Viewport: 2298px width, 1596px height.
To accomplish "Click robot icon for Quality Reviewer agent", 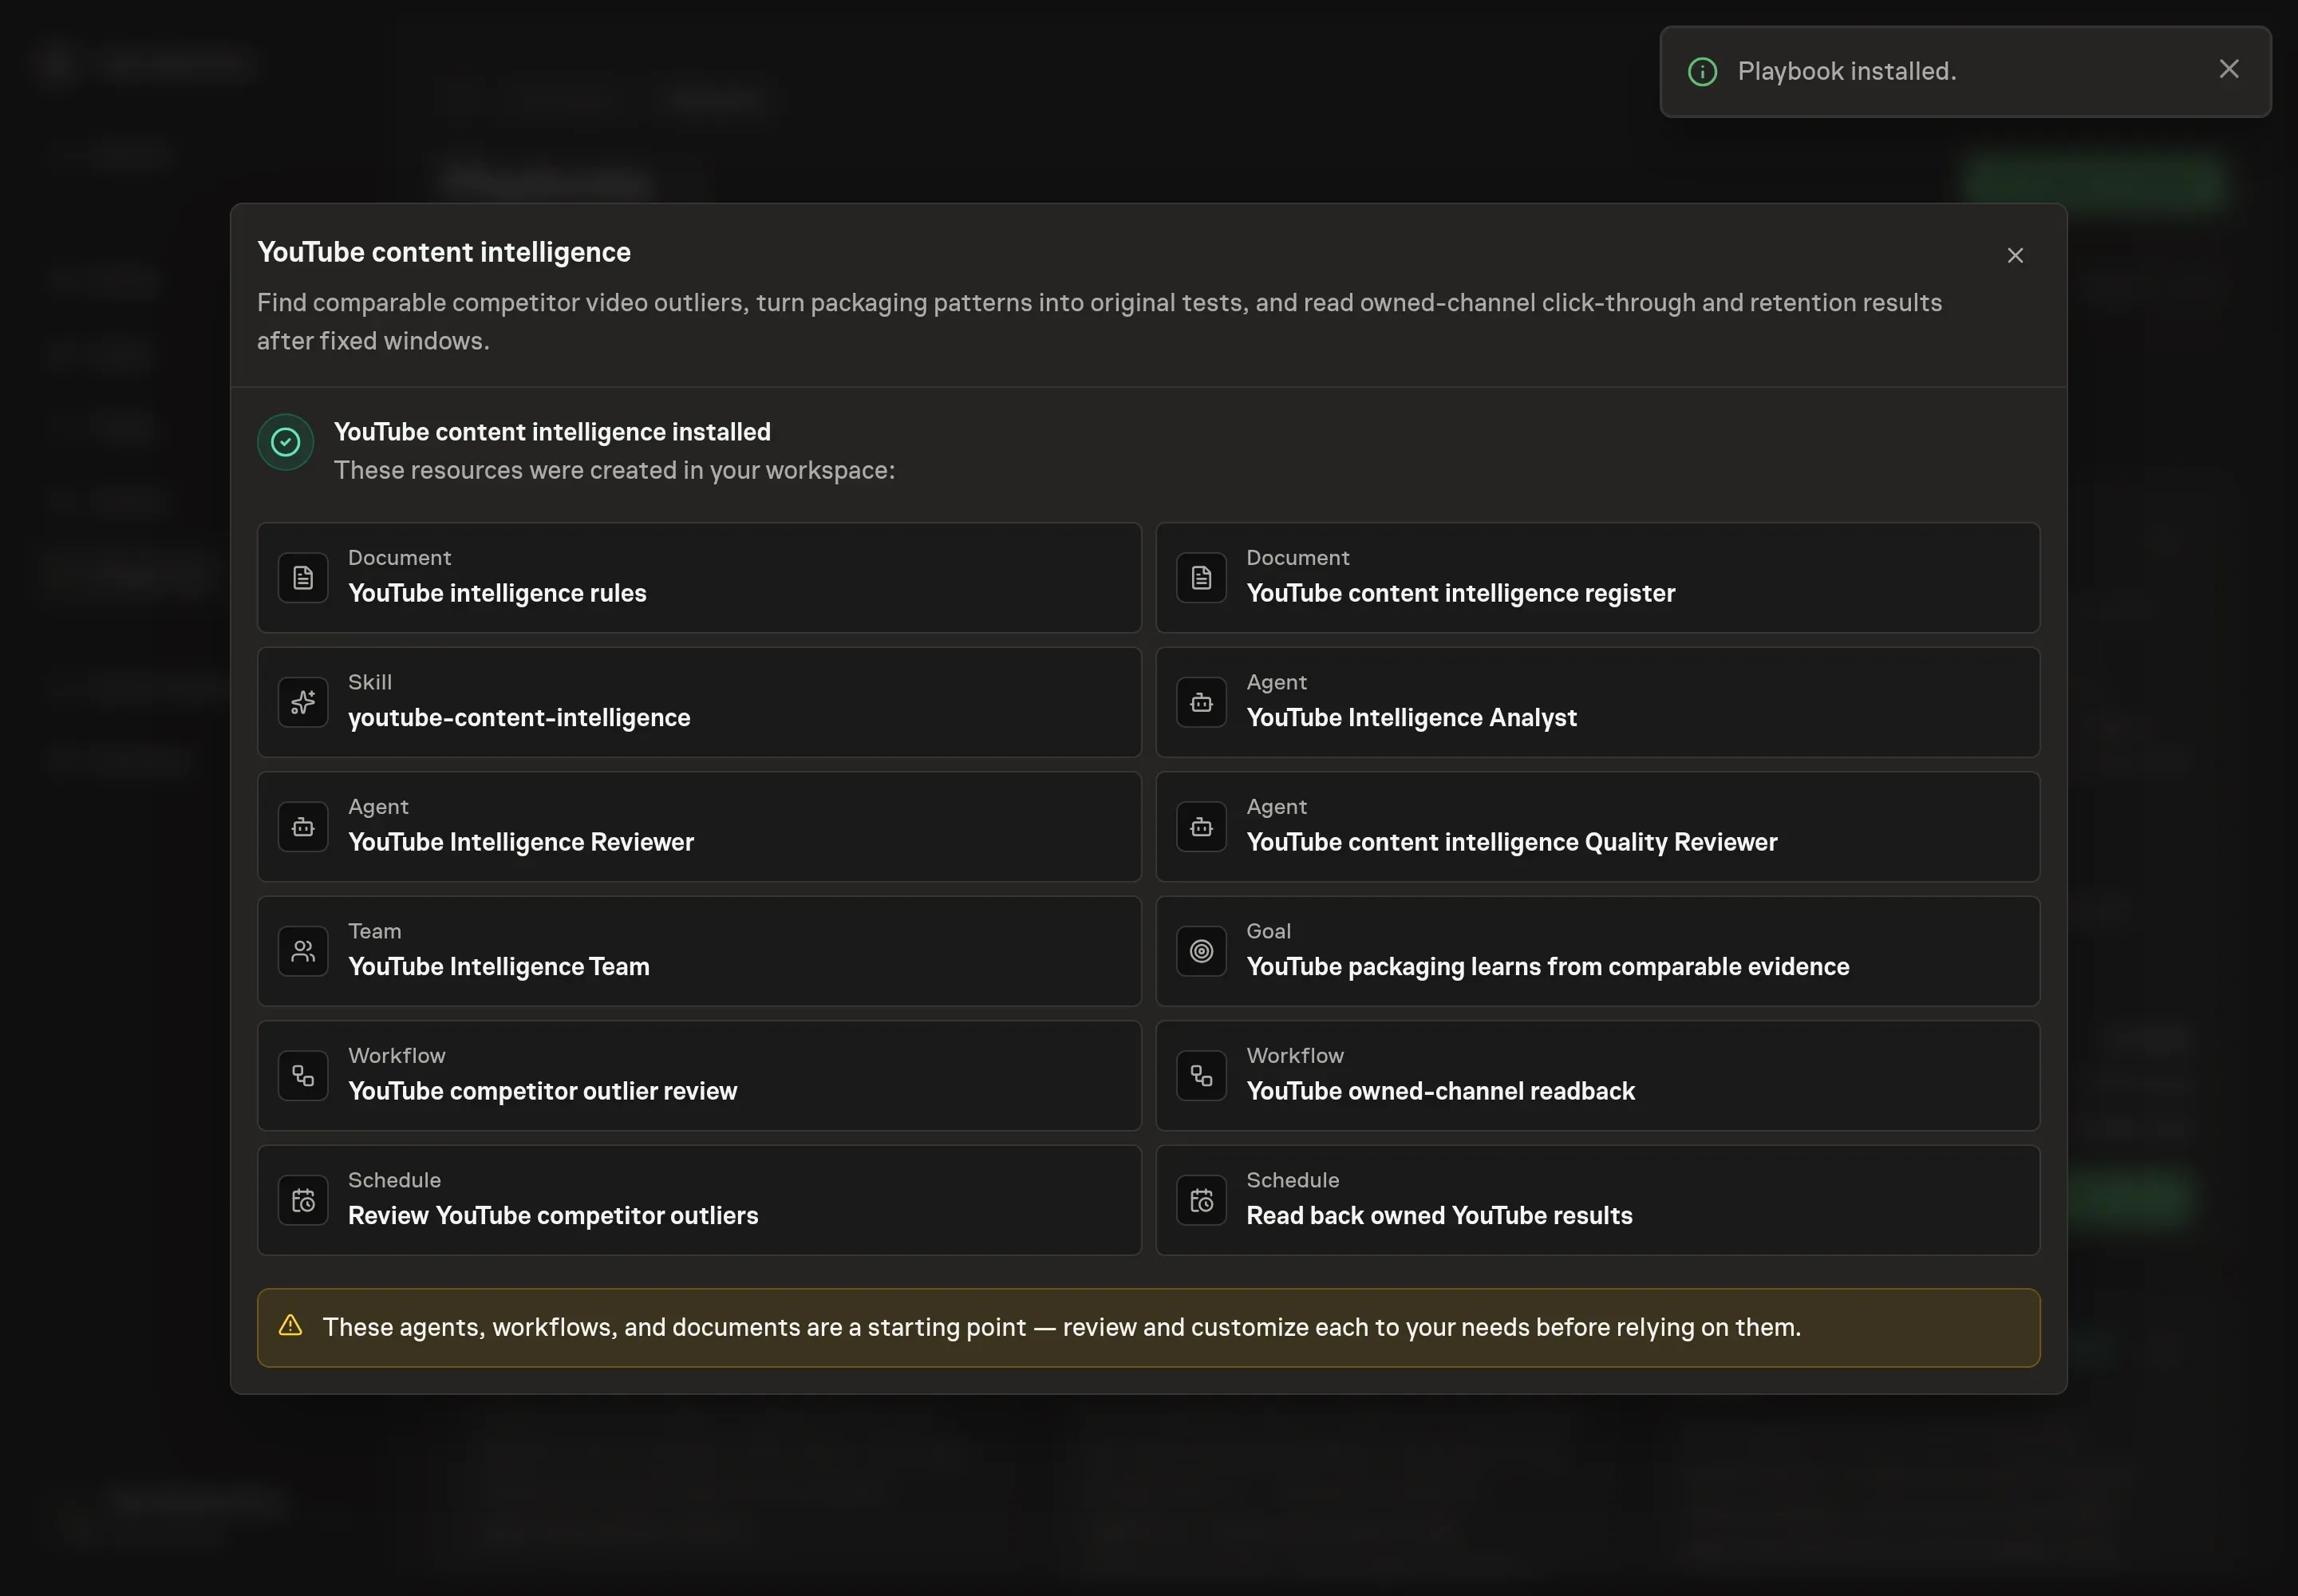I will 1201,827.
